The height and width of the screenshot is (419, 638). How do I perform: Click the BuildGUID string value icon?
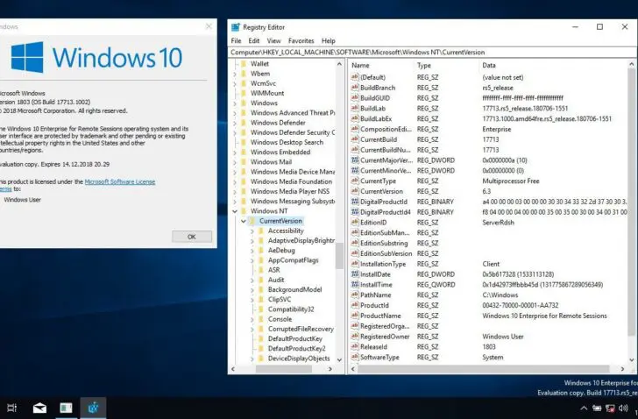[x=355, y=97]
